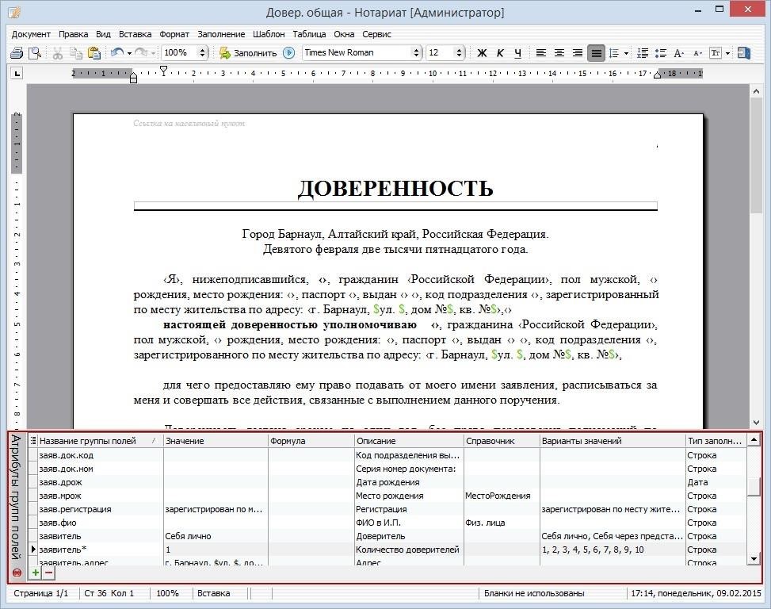
Task: Click the Себя лично value cell
Action: [216, 536]
